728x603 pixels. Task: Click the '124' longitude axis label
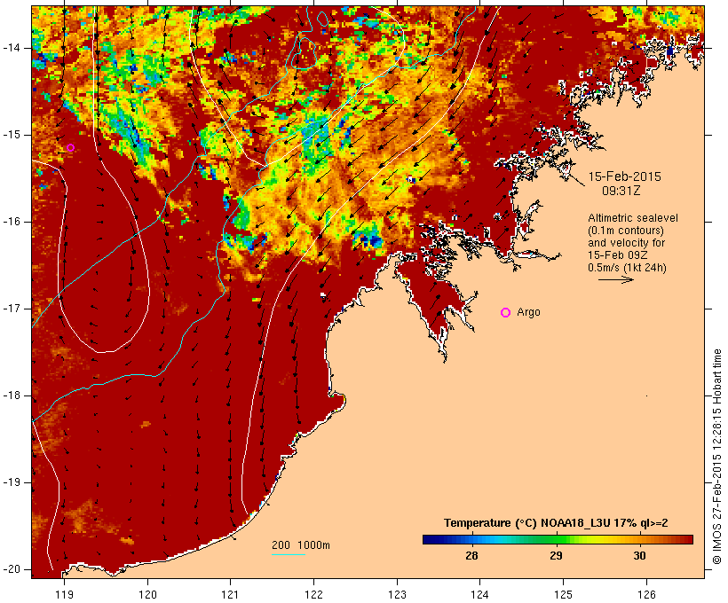point(479,594)
